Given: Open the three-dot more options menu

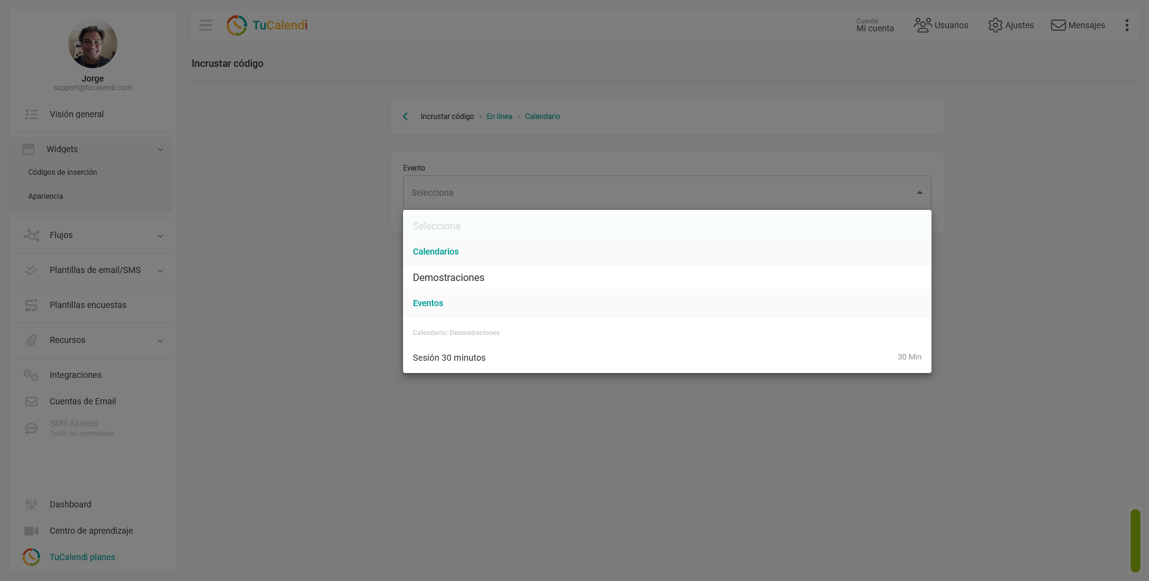Looking at the screenshot, I should pyautogui.click(x=1127, y=25).
